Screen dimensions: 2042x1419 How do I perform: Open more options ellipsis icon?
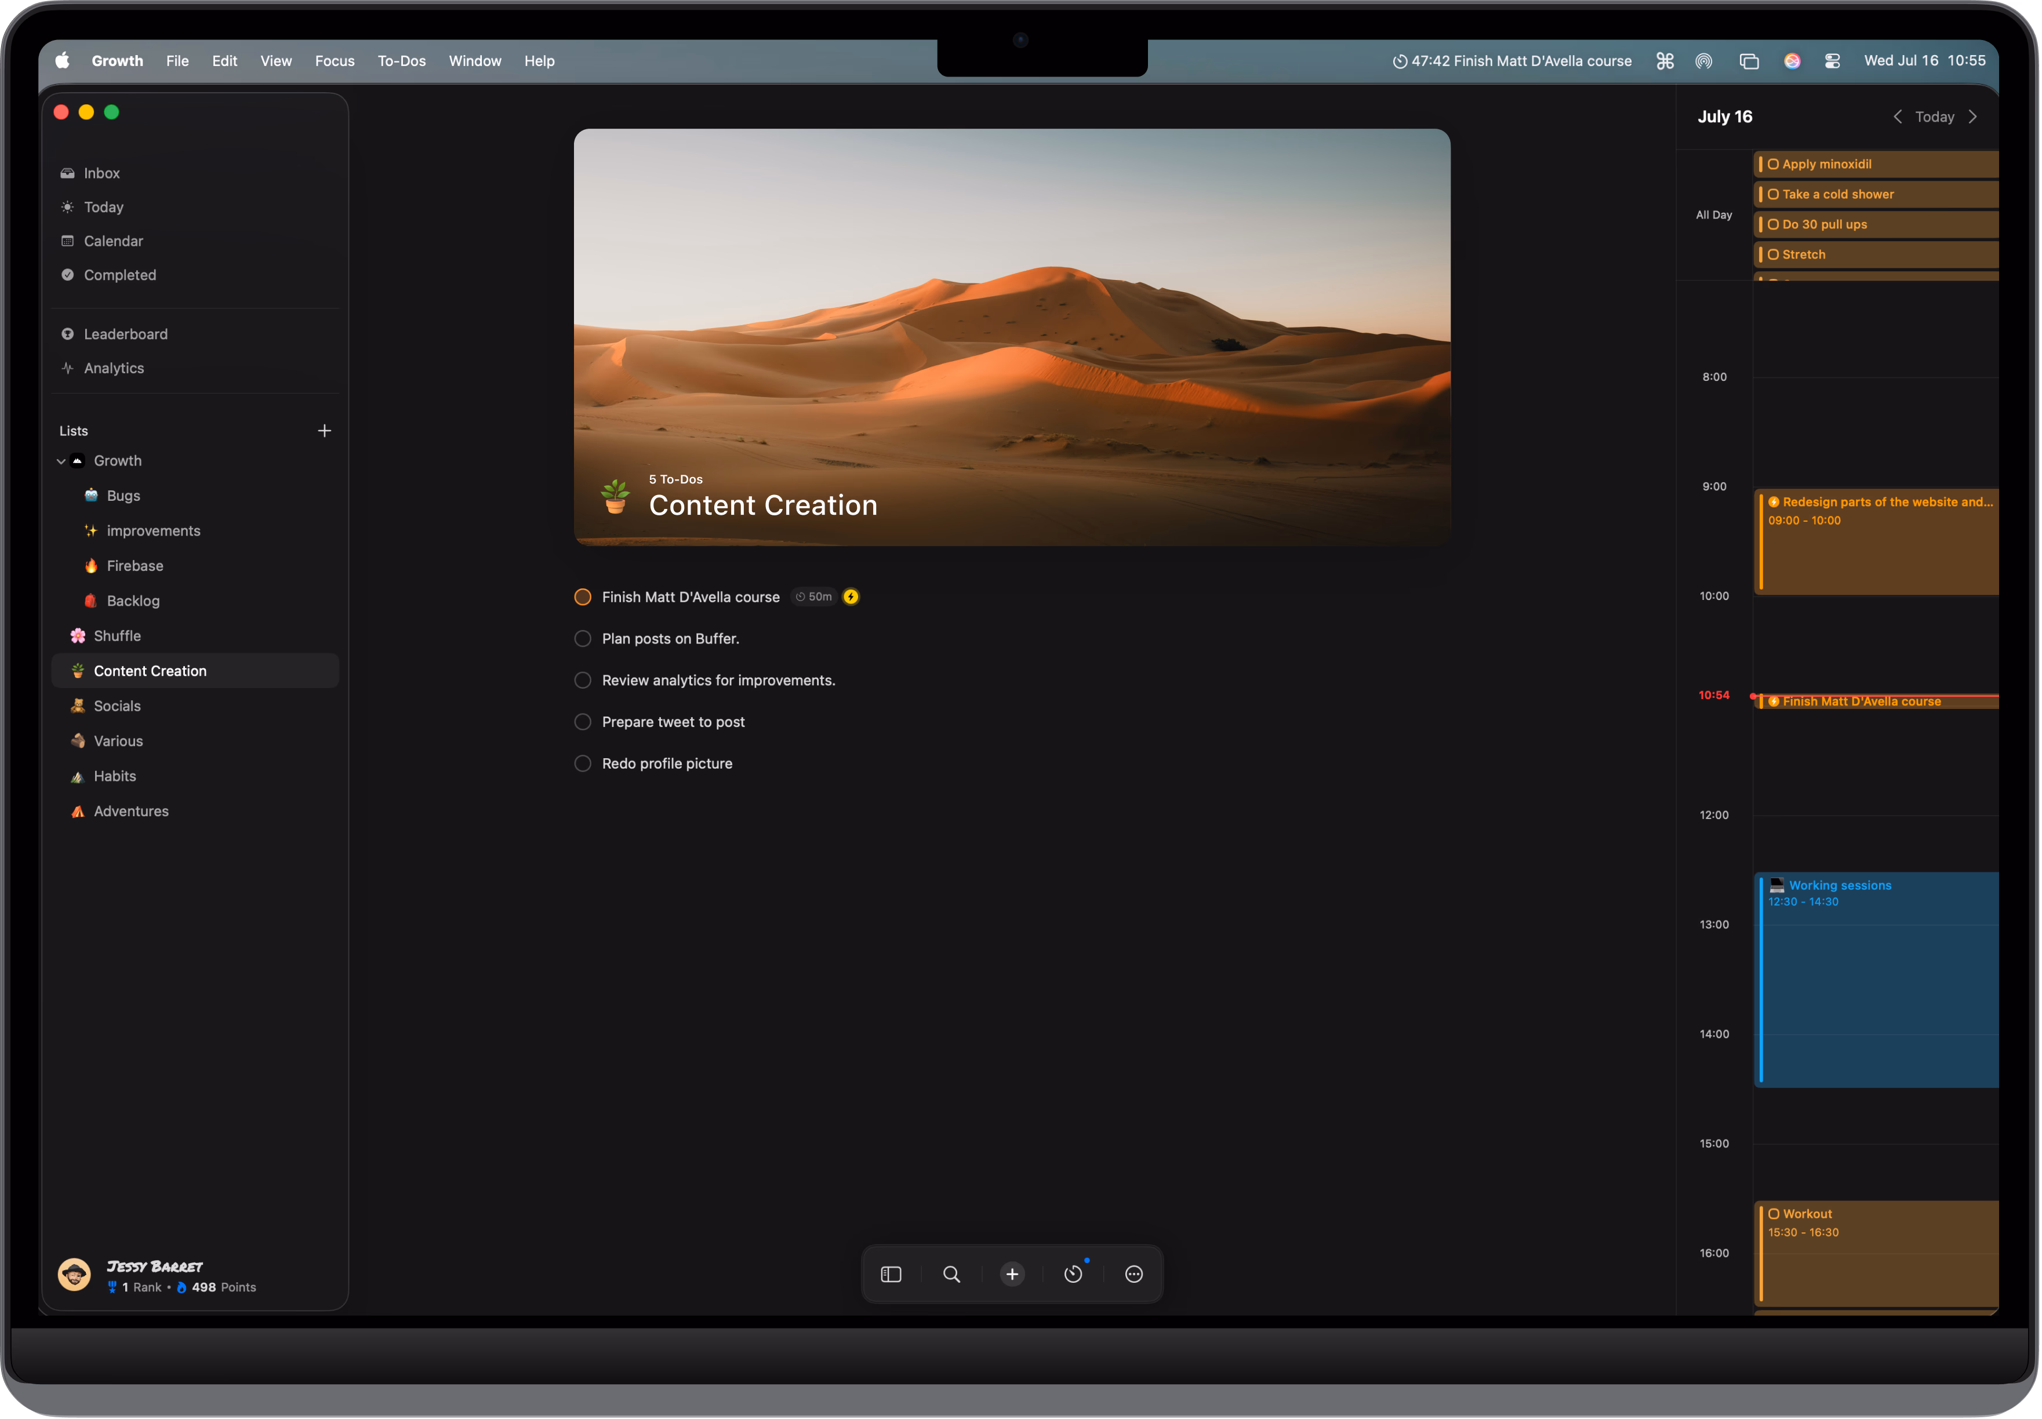click(x=1133, y=1274)
